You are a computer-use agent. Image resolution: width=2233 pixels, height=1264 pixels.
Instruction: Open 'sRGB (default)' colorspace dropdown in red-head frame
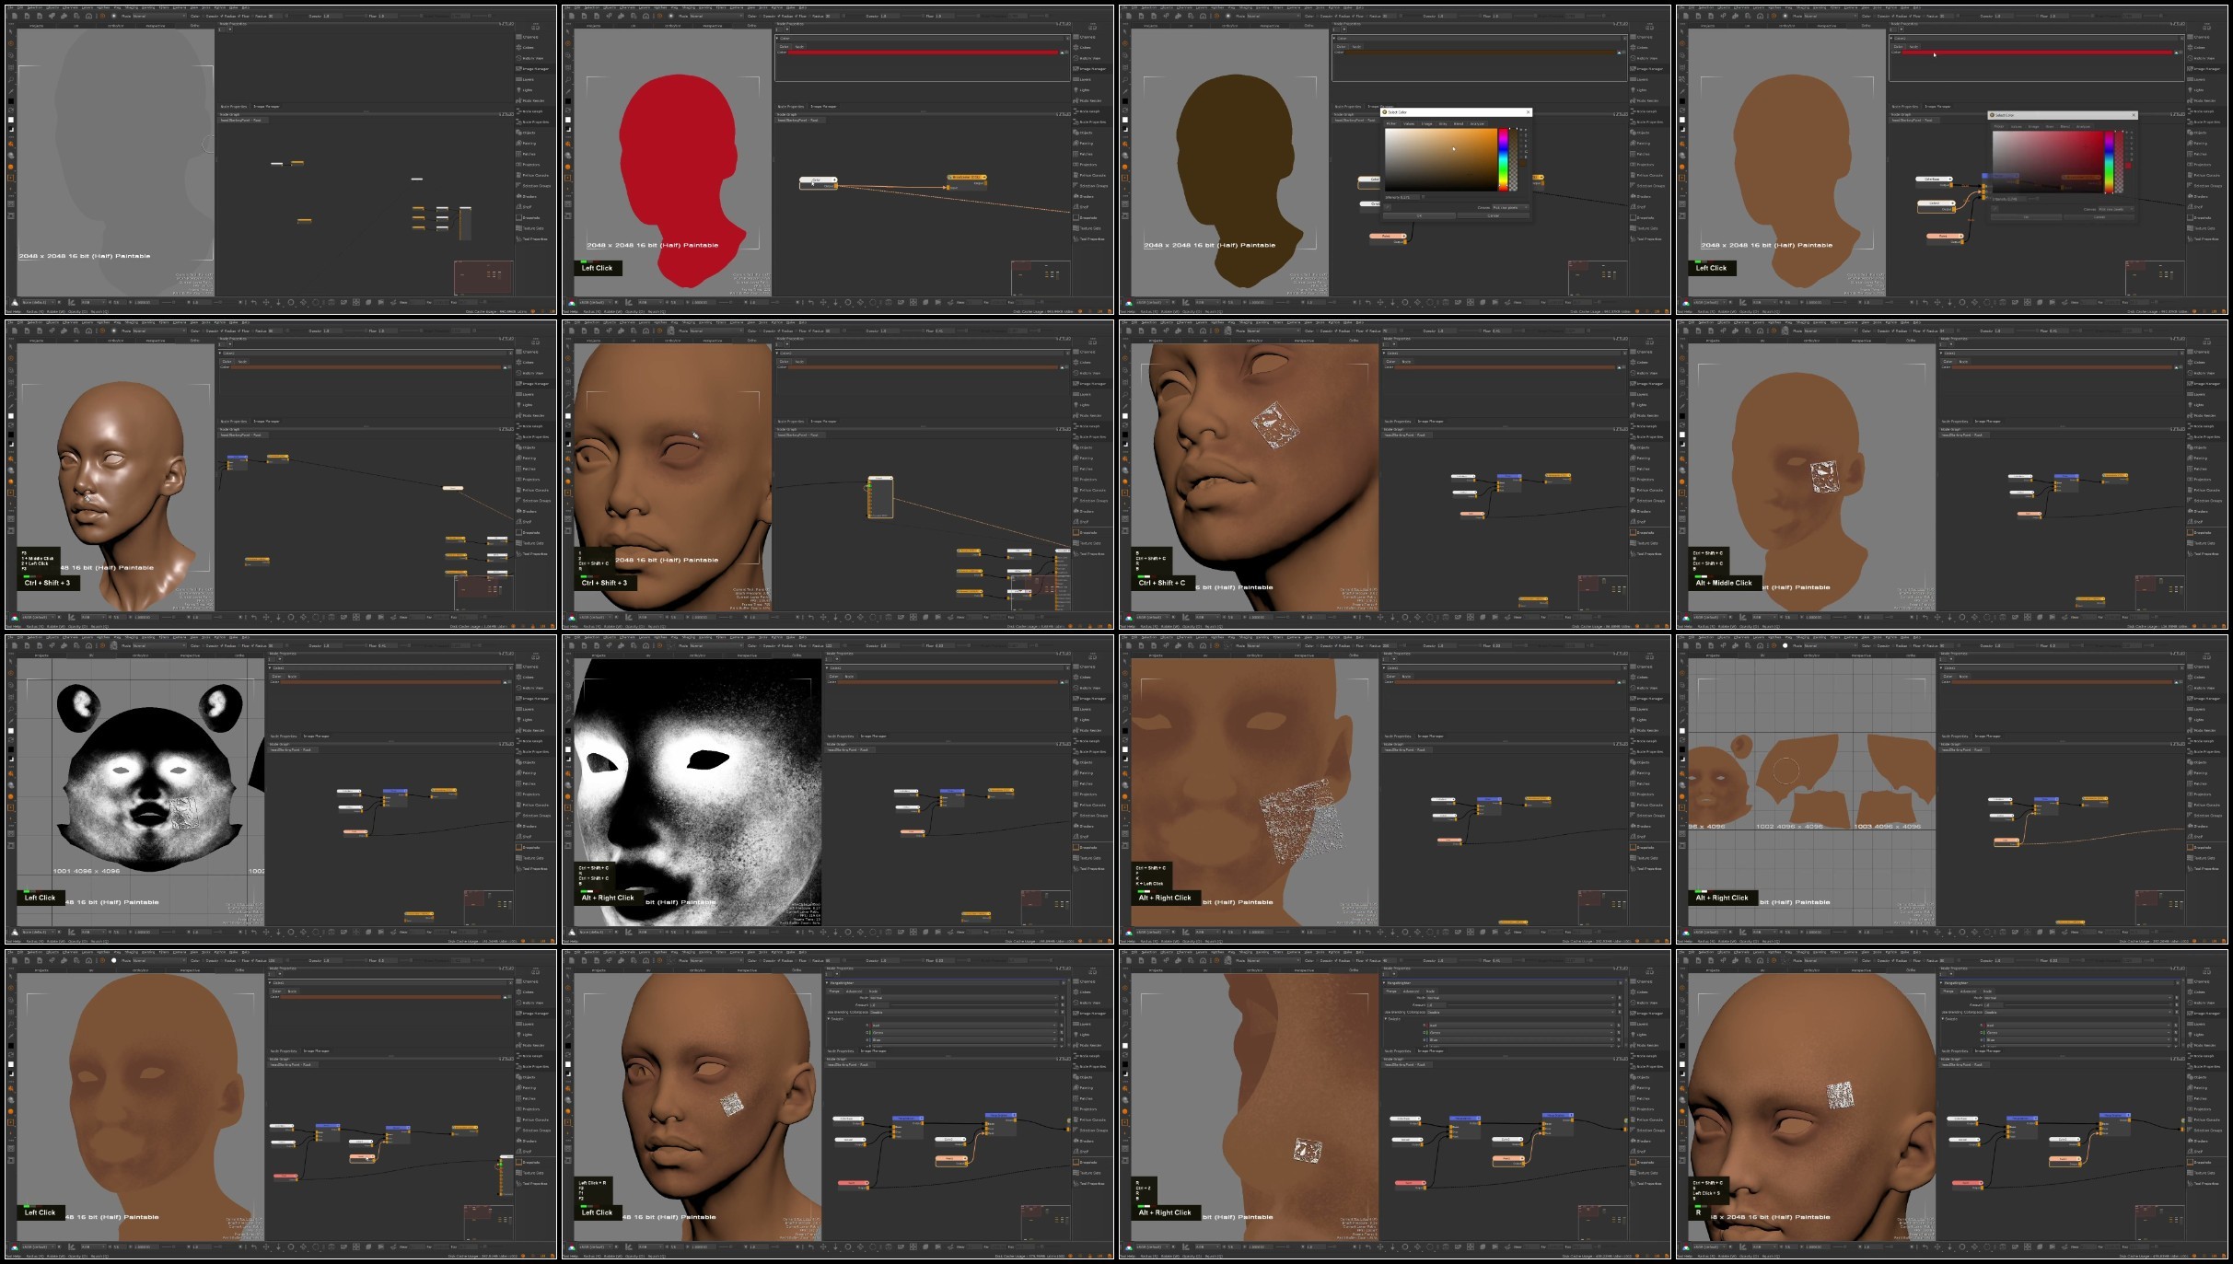click(596, 302)
